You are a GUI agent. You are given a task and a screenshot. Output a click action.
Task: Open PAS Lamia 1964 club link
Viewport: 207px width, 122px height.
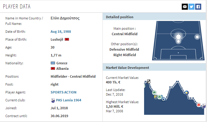[68, 100]
